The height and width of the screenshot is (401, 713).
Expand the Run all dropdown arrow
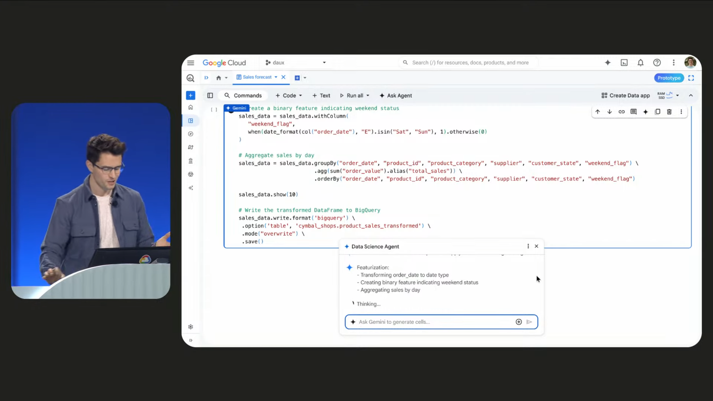point(368,96)
